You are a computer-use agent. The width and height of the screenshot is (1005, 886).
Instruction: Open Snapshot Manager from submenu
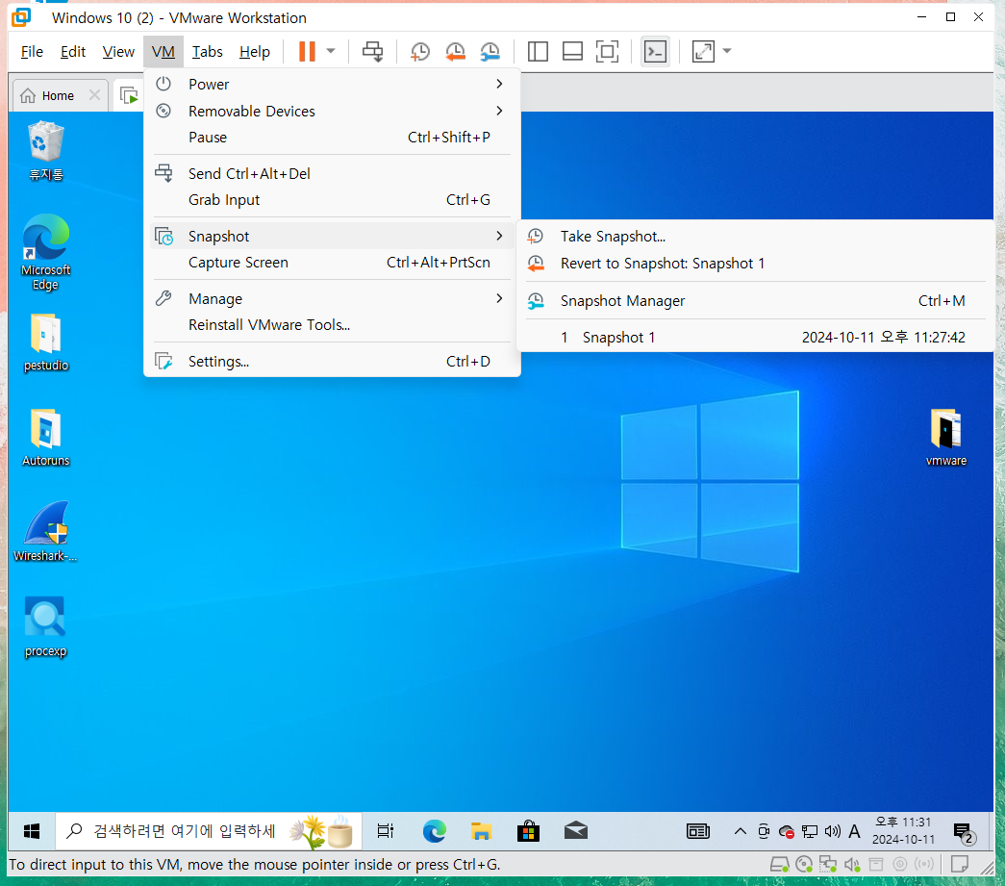[755, 301]
